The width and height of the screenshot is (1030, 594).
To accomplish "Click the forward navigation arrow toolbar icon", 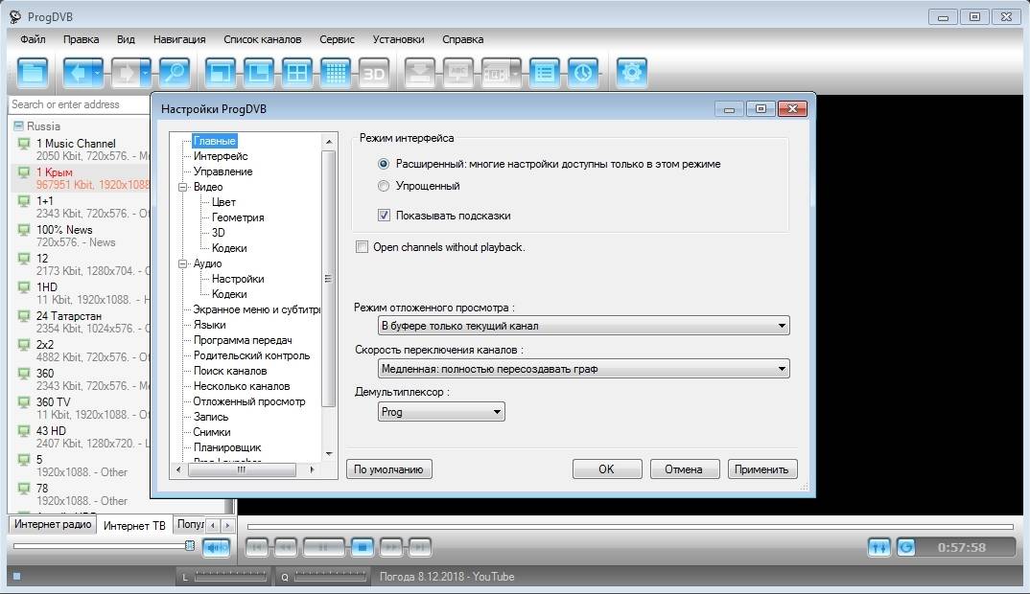I will click(126, 73).
